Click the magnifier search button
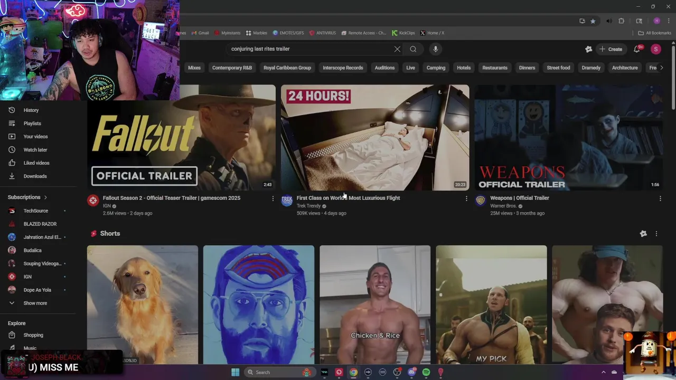Viewport: 676px width, 380px height. (413, 49)
